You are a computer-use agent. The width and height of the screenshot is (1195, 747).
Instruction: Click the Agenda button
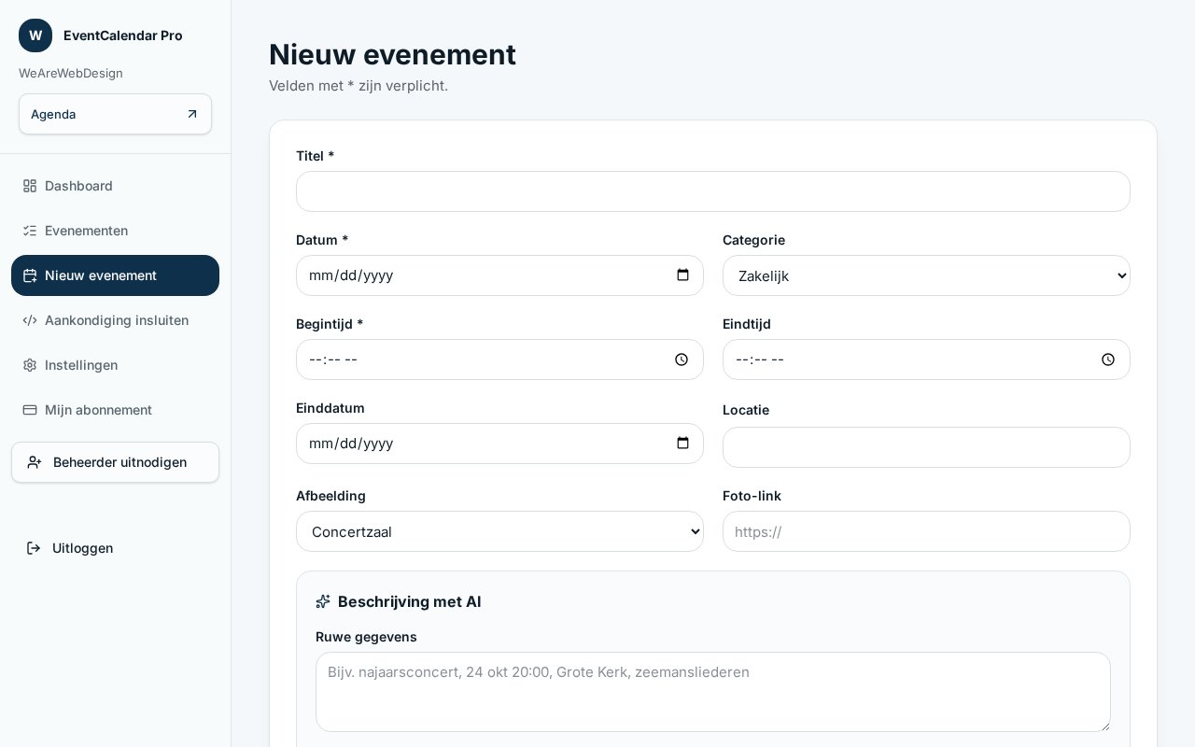click(115, 114)
